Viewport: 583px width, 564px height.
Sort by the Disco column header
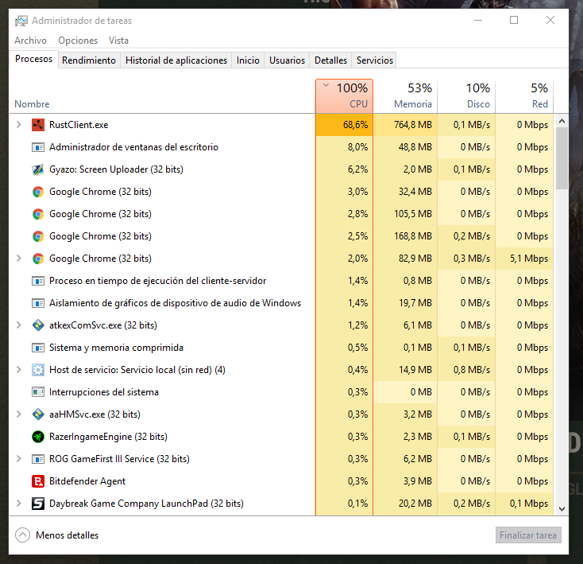466,96
